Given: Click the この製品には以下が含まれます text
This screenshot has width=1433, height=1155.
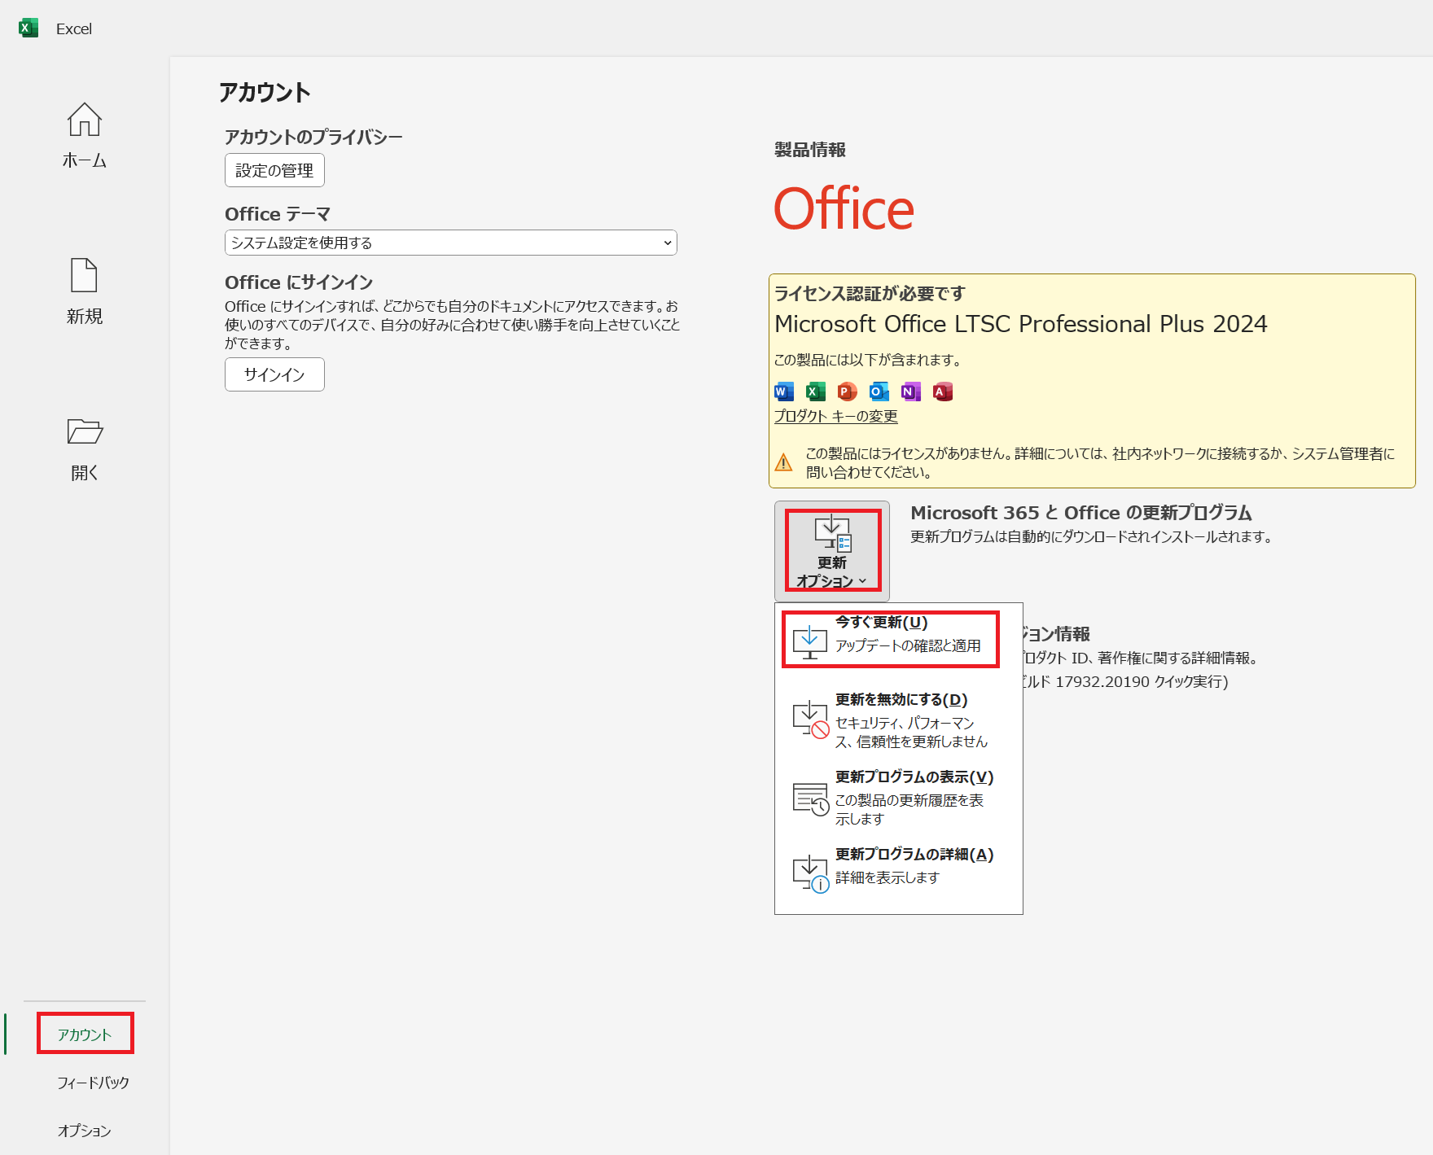Looking at the screenshot, I should (x=868, y=360).
